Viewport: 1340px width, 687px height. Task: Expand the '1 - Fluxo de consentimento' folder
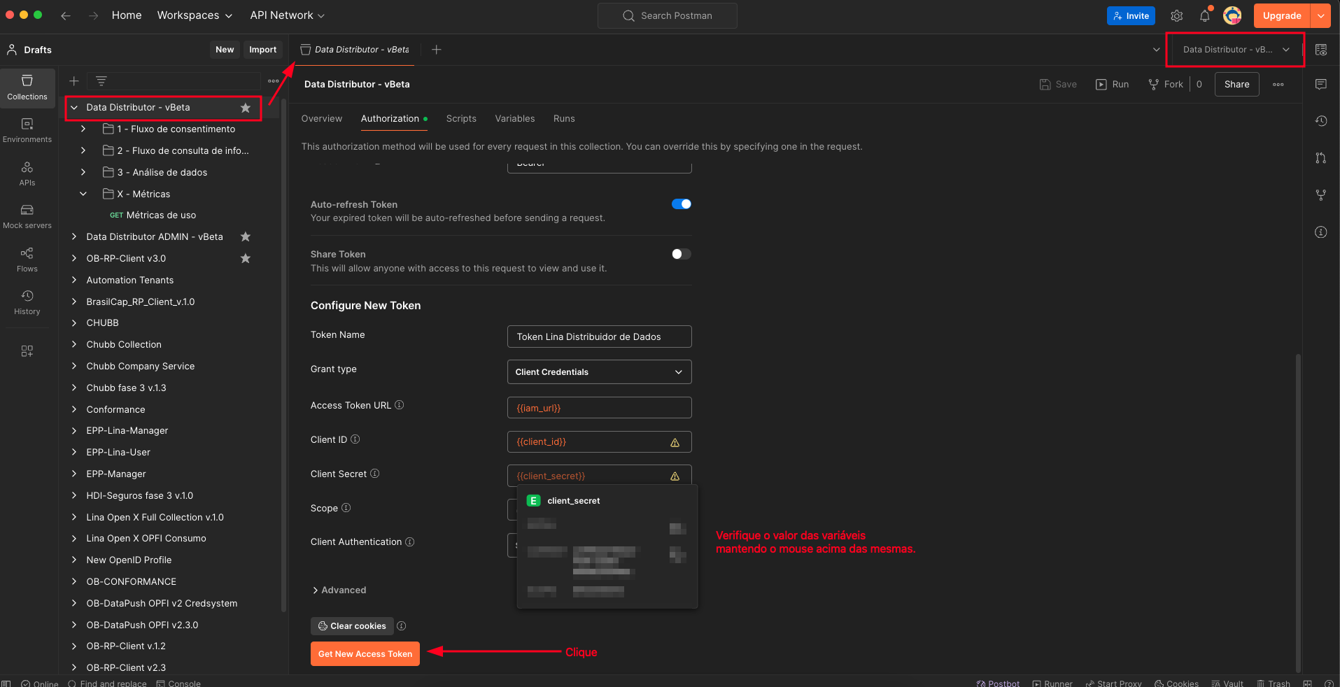point(83,129)
